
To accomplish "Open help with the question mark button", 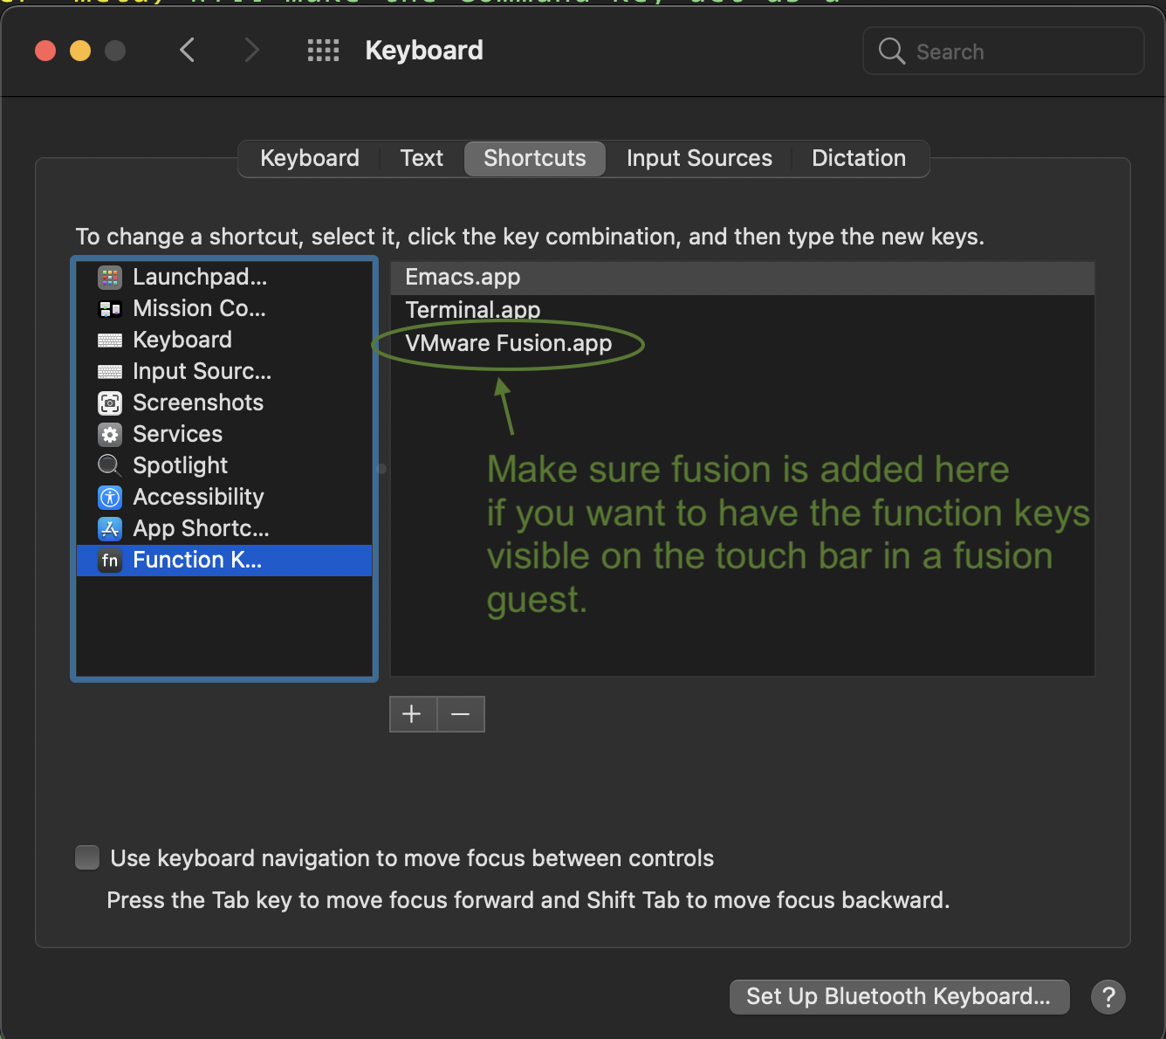I will tap(1108, 997).
